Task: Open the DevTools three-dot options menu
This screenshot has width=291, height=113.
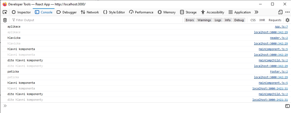Action: (287, 12)
